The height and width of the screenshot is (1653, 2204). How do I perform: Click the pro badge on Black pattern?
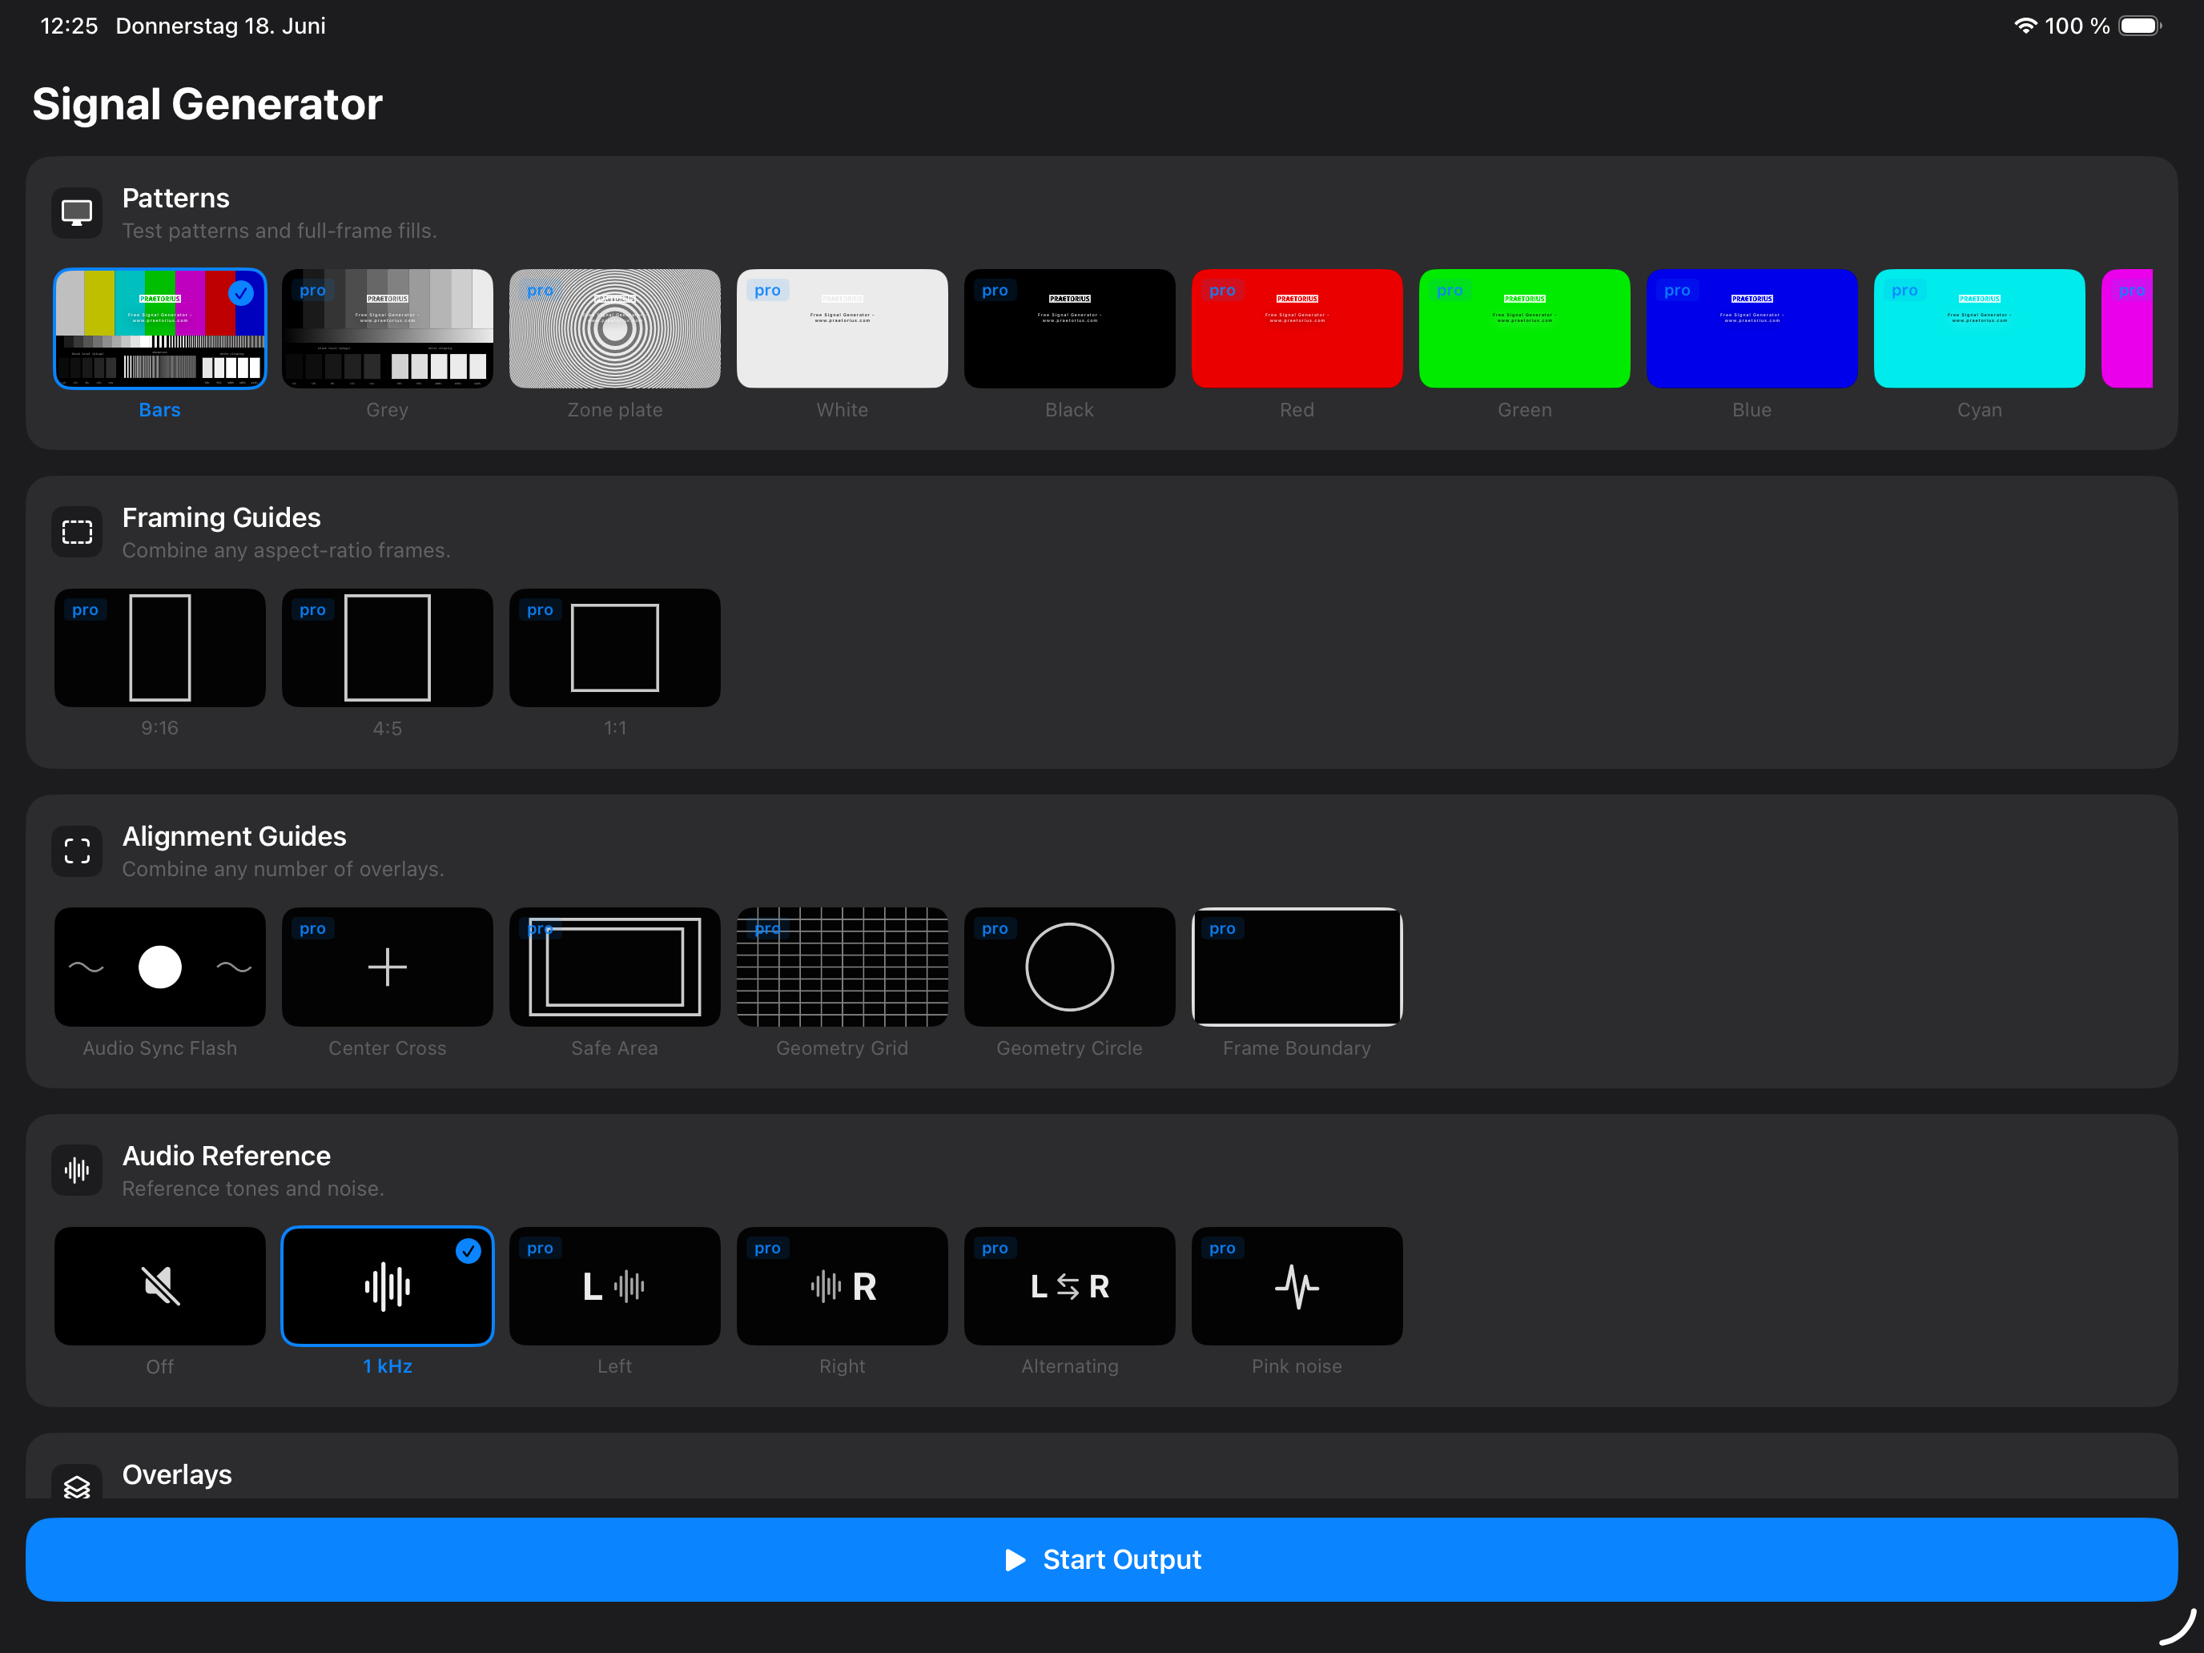(995, 290)
